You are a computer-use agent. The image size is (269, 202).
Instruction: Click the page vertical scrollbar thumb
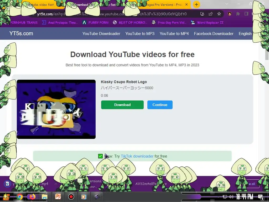[x=267, y=55]
